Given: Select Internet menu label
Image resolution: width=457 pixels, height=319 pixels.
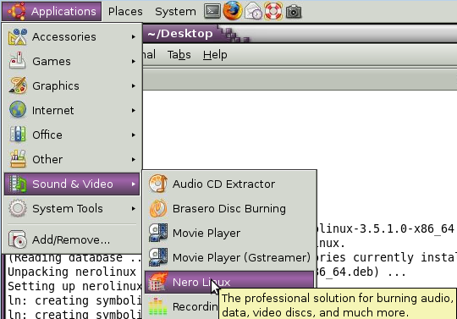Looking at the screenshot, I should tap(53, 110).
